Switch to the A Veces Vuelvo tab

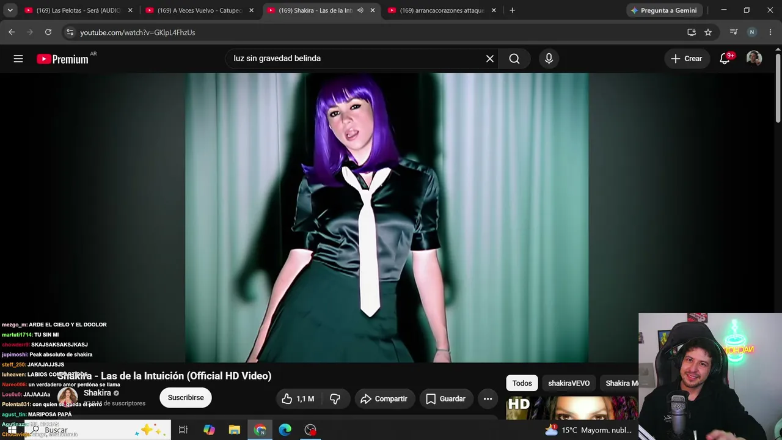coord(200,10)
